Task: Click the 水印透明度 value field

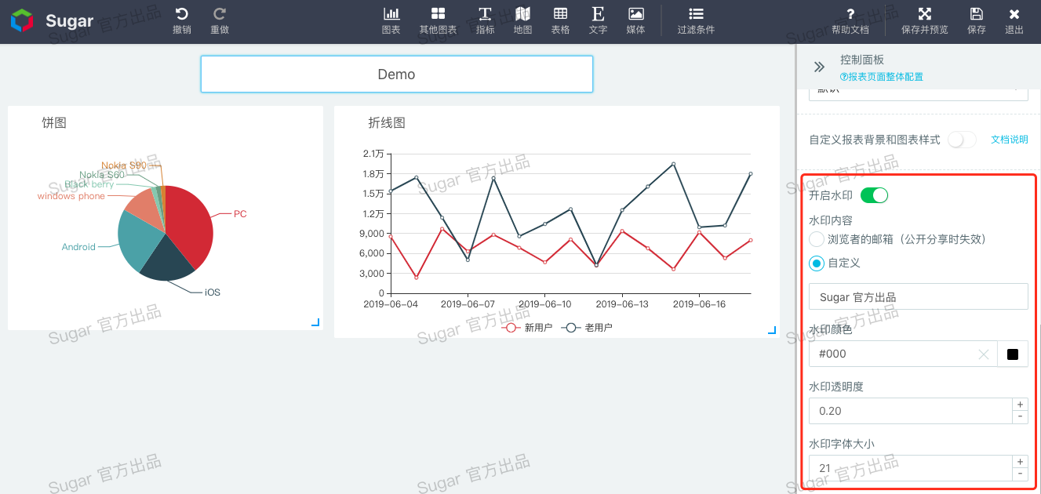Action: (x=910, y=411)
